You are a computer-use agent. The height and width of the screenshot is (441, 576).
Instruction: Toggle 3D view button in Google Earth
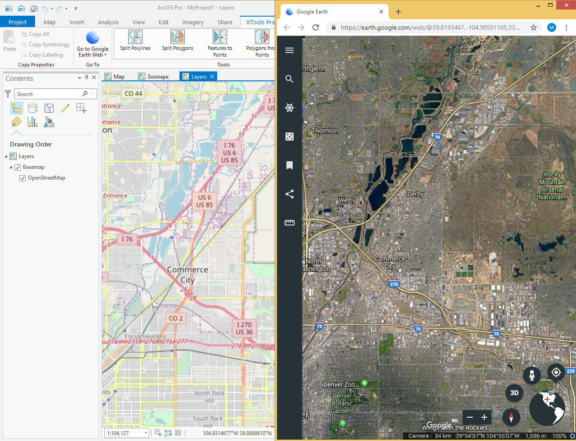click(x=514, y=393)
